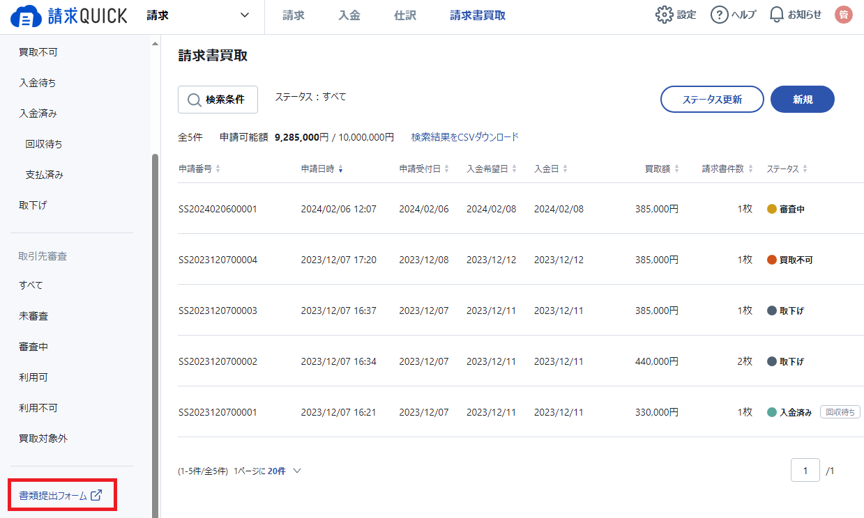Sort by 申請受付日 column arrows
Viewport: 864px width, 518px height.
tap(446, 169)
